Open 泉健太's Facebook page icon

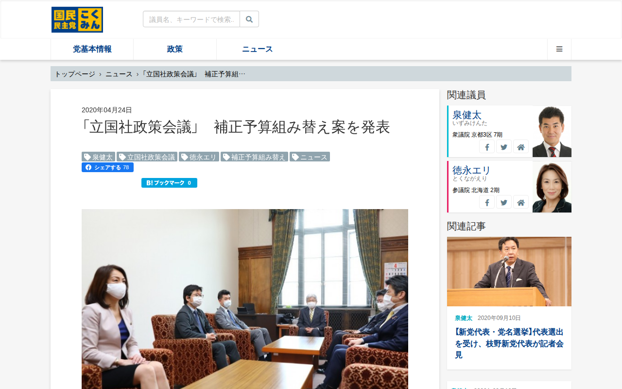[x=487, y=147]
